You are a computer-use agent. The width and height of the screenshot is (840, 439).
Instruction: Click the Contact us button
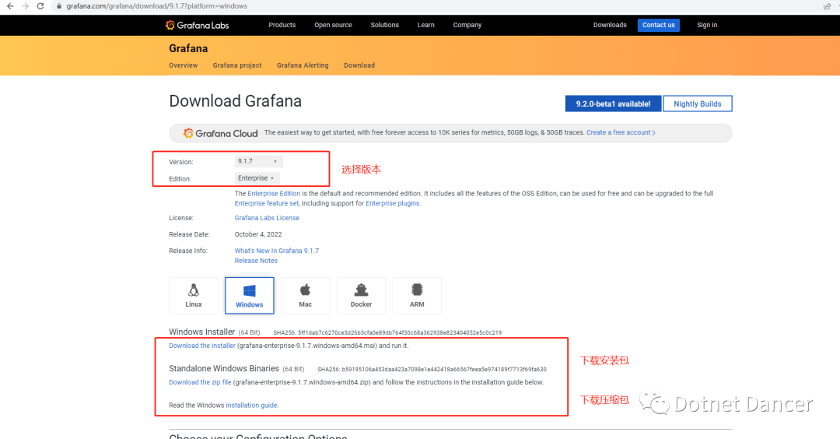(658, 25)
